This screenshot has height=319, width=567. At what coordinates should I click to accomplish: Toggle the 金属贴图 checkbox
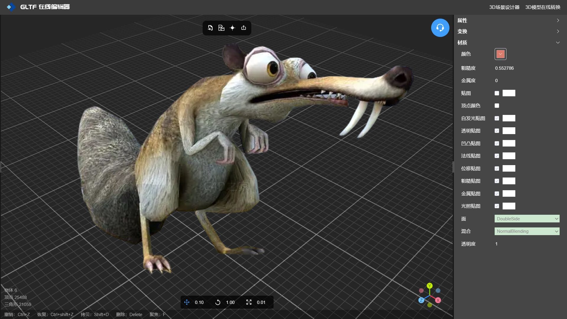tap(497, 193)
